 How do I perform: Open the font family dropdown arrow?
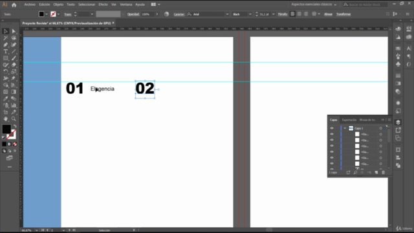(x=227, y=14)
